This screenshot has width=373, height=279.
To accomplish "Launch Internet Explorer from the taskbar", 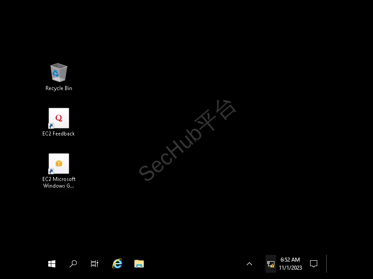I will [117, 264].
